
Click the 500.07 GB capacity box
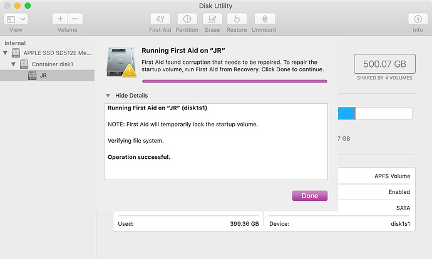pyautogui.click(x=384, y=64)
